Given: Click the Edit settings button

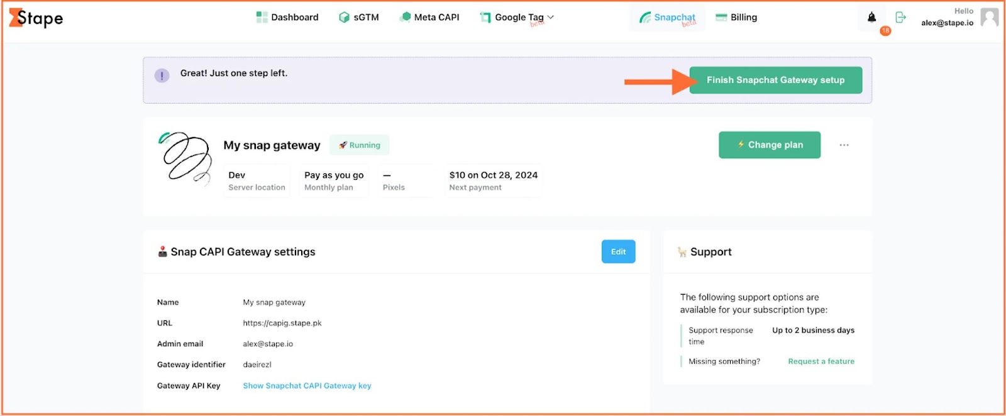Looking at the screenshot, I should (618, 251).
